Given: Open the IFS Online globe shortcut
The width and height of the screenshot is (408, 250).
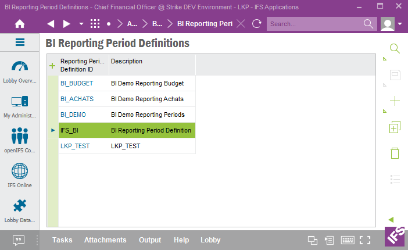Looking at the screenshot, I should (20, 175).
